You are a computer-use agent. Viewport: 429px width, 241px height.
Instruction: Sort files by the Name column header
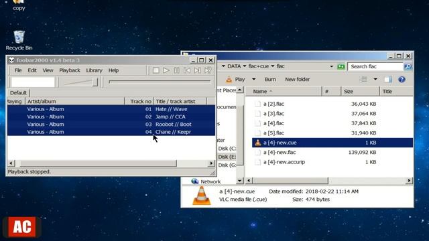point(284,91)
